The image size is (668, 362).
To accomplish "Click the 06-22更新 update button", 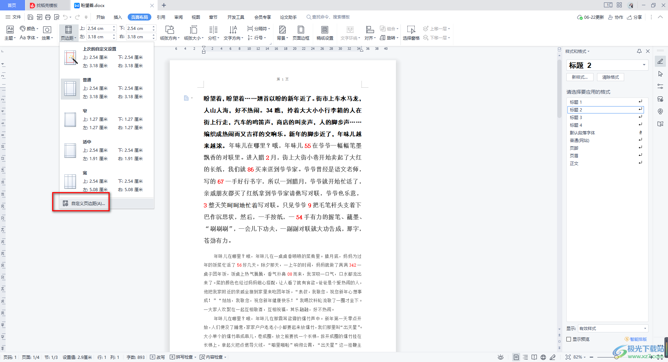I will [590, 17].
